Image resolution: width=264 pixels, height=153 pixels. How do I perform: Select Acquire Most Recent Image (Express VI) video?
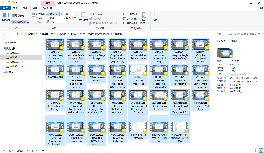(x=117, y=51)
